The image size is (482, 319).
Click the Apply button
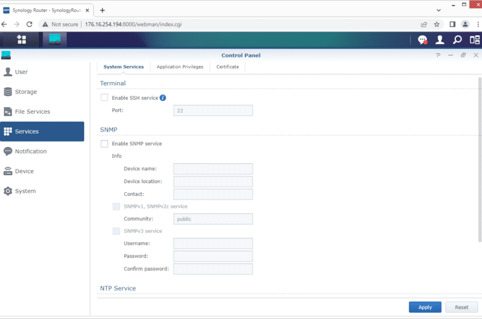pos(425,307)
